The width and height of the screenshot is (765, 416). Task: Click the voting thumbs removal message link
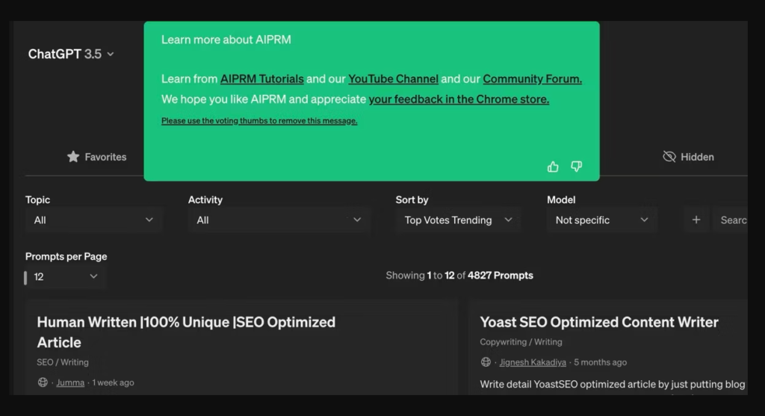[x=259, y=120]
